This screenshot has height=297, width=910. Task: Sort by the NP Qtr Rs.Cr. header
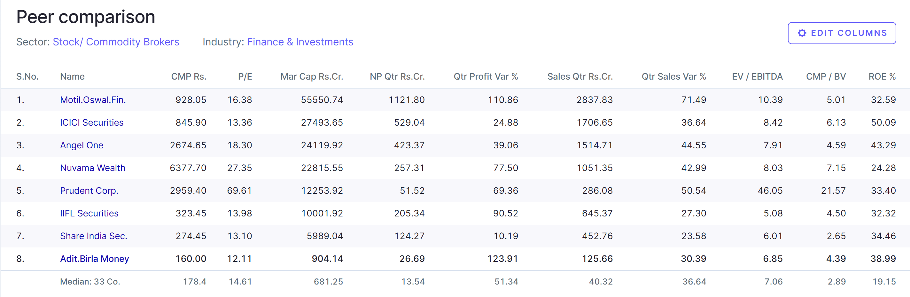pyautogui.click(x=397, y=77)
